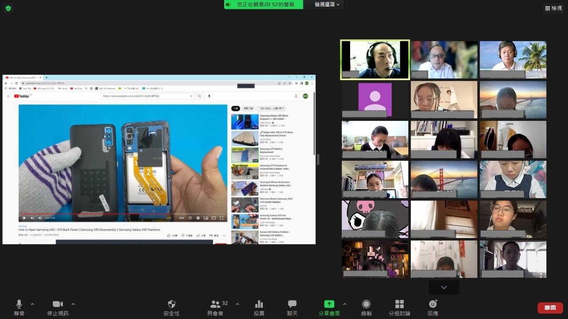Open the Participants (與會者) list

216,307
